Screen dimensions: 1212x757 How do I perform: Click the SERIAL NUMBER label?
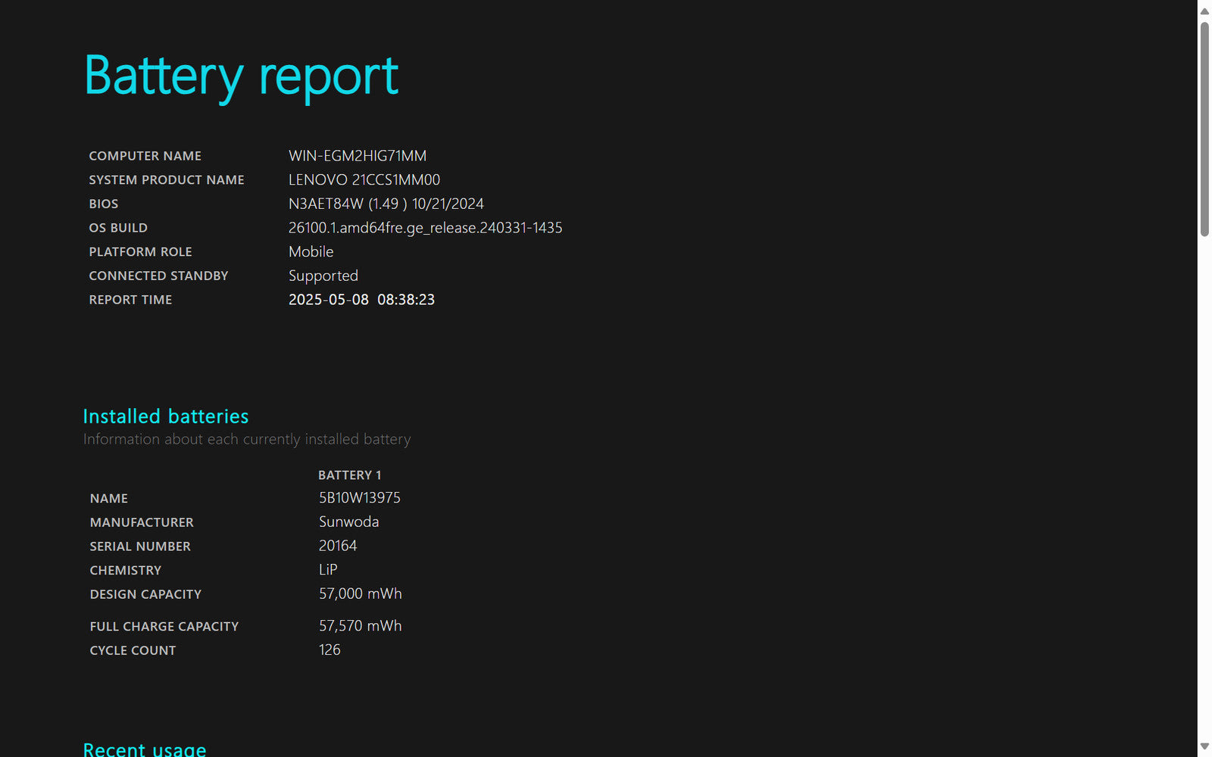(x=140, y=547)
